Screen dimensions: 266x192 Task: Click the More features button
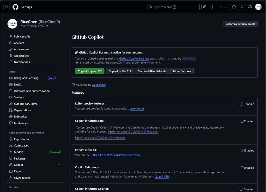pos(182,71)
